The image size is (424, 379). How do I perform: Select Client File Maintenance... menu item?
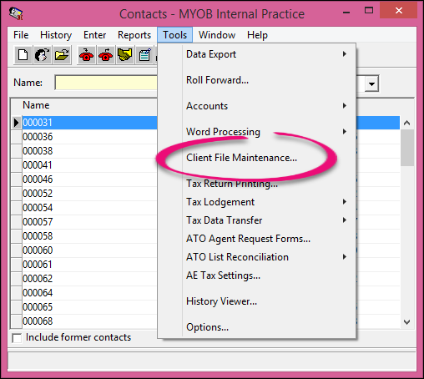click(256, 158)
